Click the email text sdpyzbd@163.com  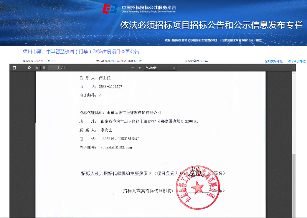click(116, 147)
